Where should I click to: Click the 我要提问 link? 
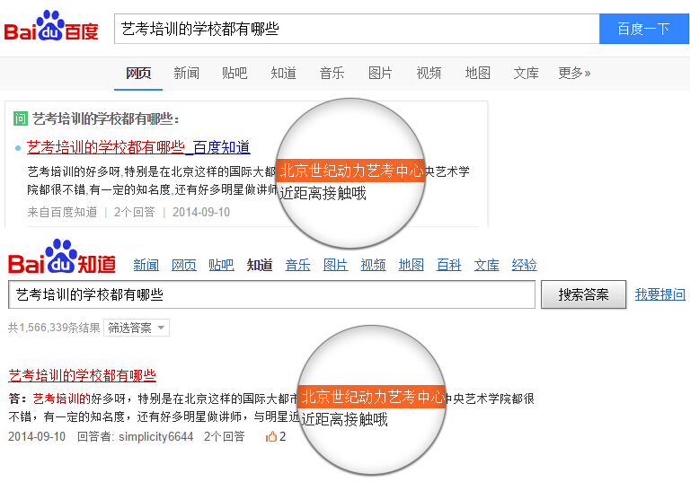[660, 294]
